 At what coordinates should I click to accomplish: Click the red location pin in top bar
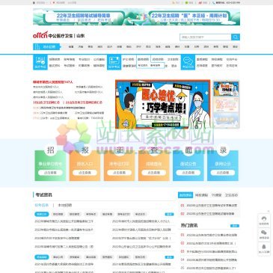click(54, 3)
